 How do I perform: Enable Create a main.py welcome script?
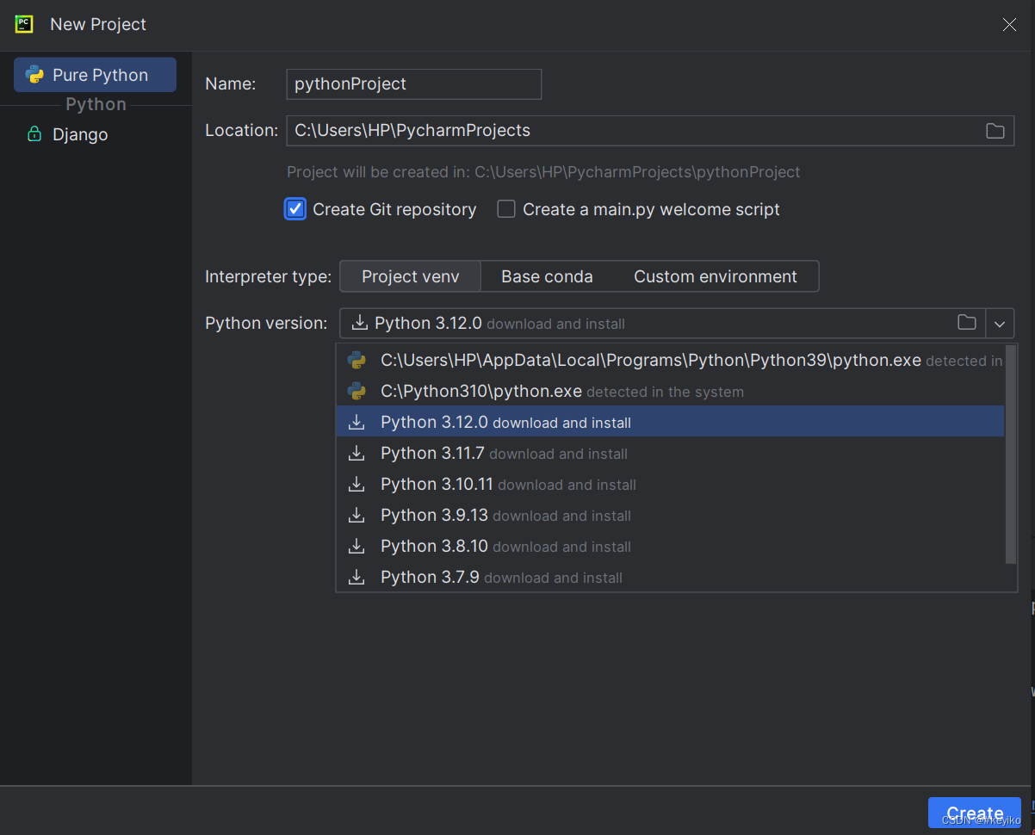point(506,209)
